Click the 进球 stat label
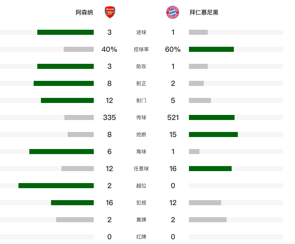This screenshot has width=295, height=244. [141, 32]
